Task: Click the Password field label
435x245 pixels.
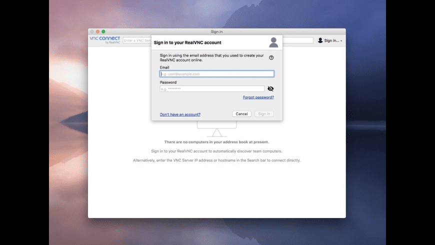Action: pyautogui.click(x=168, y=82)
